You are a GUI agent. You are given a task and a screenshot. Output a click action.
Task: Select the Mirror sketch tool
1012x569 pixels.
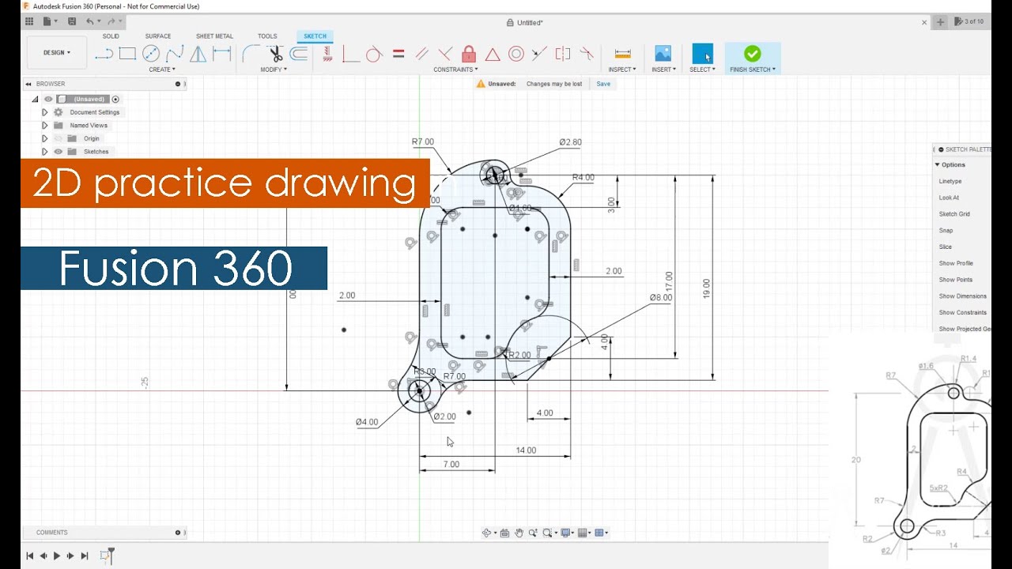198,54
